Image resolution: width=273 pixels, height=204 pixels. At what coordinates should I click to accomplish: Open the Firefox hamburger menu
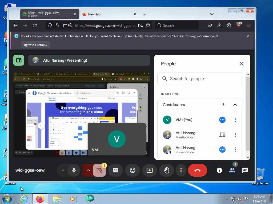tap(248, 25)
